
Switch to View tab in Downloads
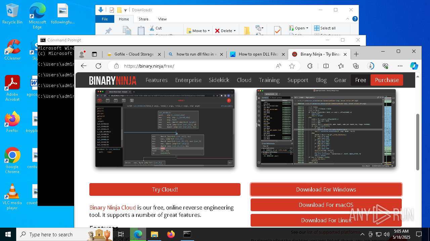pos(162,19)
